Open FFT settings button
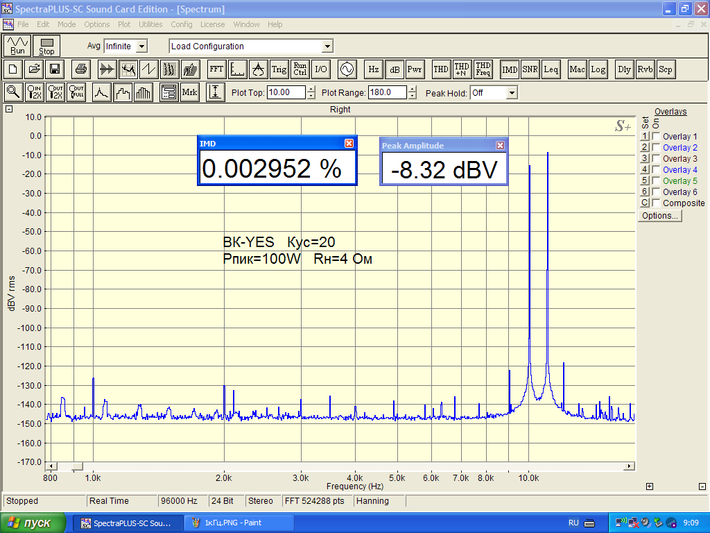 (x=216, y=69)
